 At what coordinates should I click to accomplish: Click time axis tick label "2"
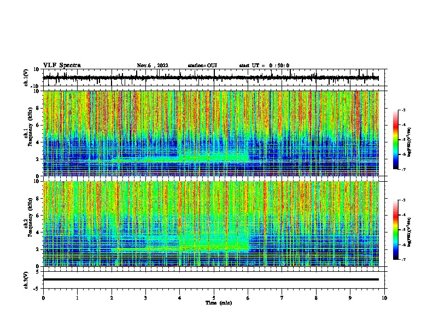pyautogui.click(x=112, y=298)
